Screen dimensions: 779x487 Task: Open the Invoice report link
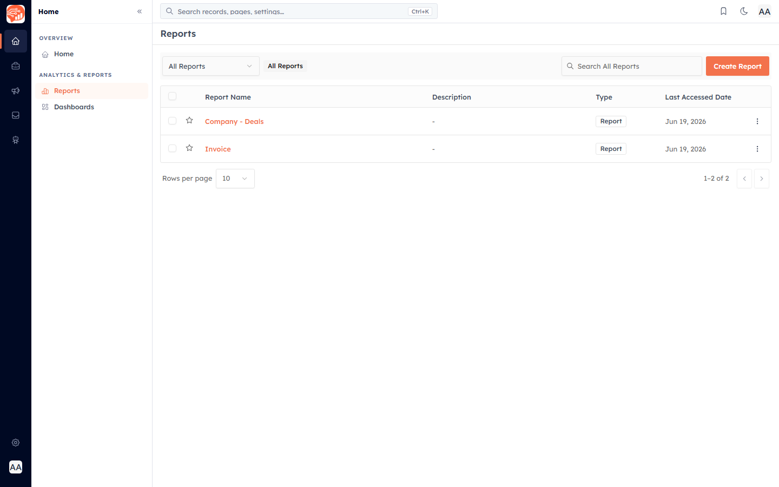[x=218, y=149]
